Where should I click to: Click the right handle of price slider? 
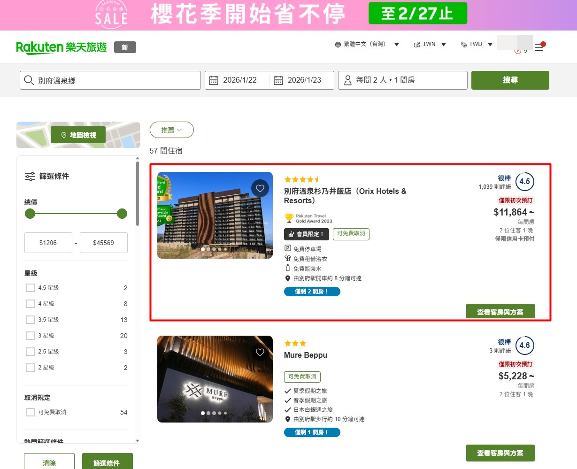pyautogui.click(x=122, y=214)
